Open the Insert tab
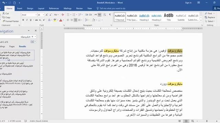Image resolution: width=220 pixels, height=123 pixels. tap(20, 9)
